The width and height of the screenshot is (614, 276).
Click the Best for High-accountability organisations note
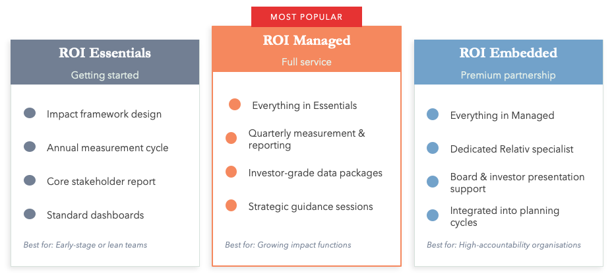tap(503, 245)
